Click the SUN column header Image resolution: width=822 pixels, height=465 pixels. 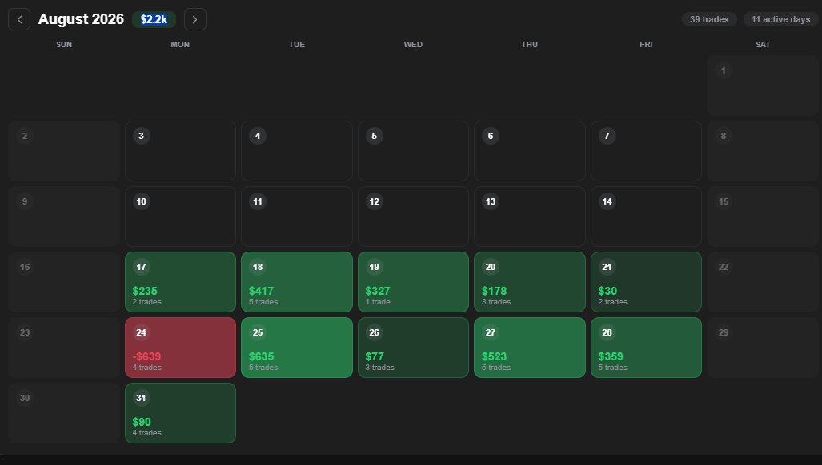64,45
